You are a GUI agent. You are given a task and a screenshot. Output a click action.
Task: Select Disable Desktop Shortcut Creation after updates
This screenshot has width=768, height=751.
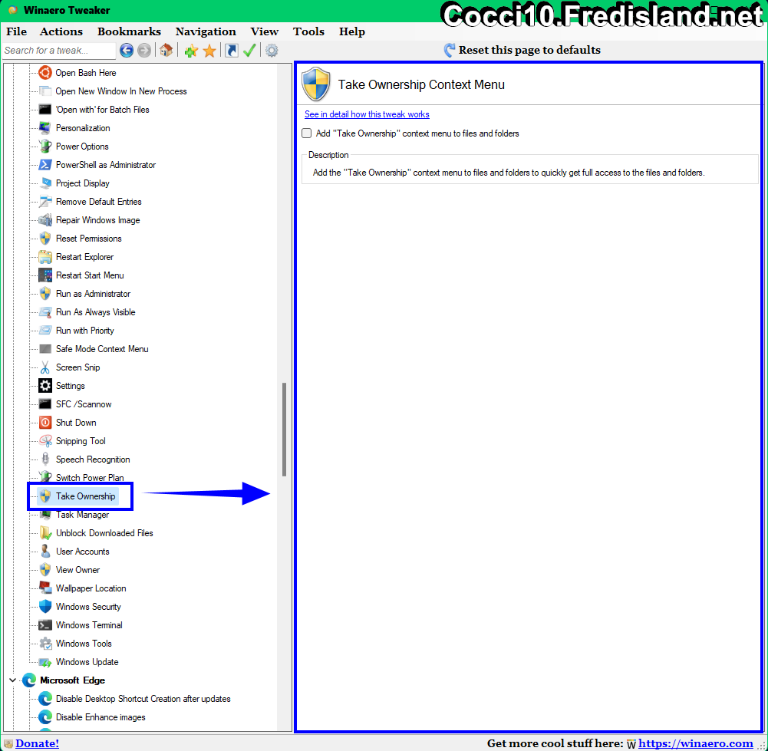point(143,699)
